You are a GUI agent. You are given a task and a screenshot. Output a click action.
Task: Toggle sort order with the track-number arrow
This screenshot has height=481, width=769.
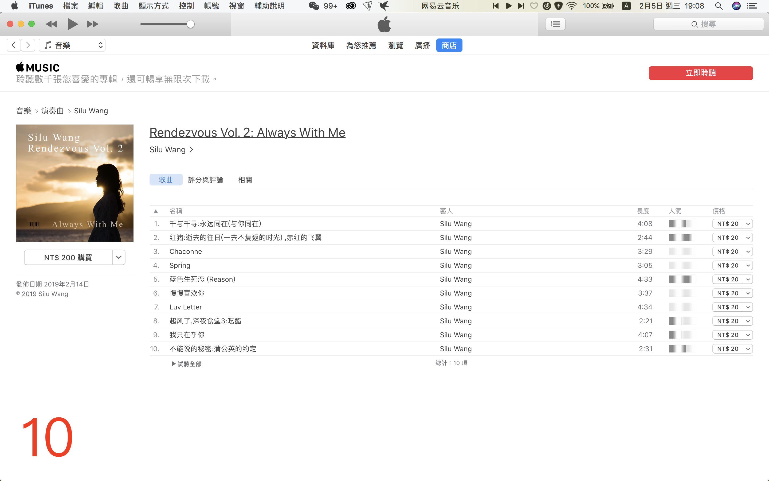156,211
